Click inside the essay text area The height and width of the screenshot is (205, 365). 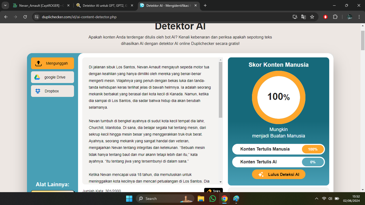click(x=150, y=121)
